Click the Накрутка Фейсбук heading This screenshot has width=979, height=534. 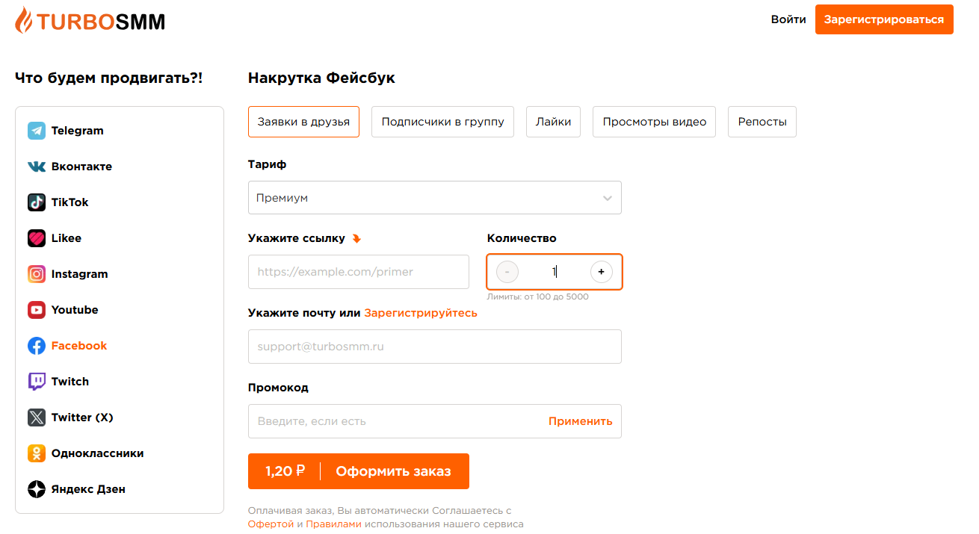tap(321, 78)
